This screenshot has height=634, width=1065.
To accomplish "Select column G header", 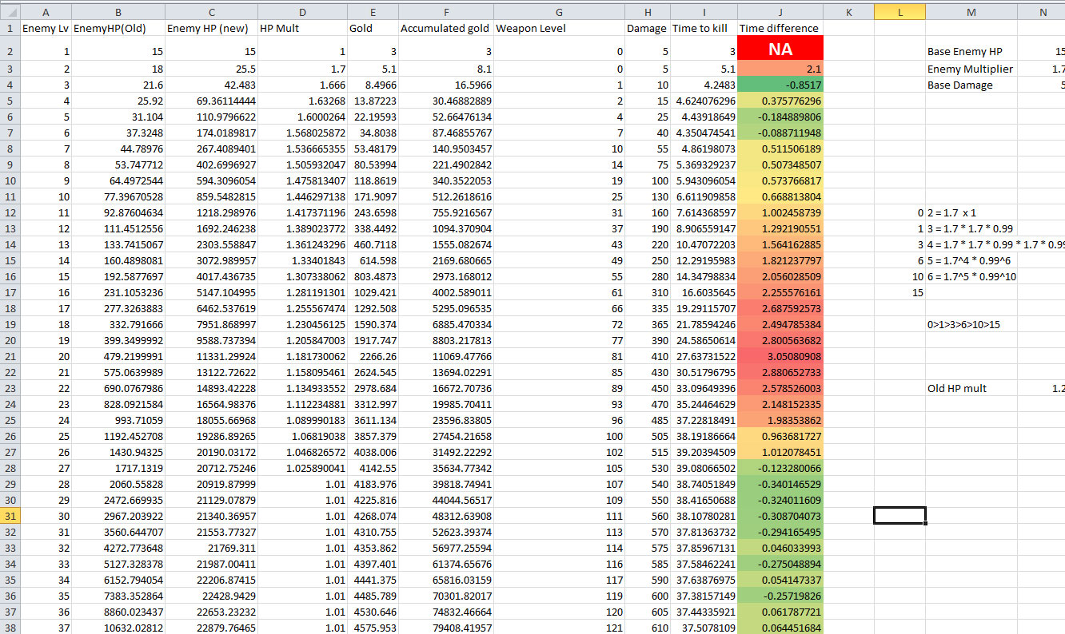I will [559, 11].
